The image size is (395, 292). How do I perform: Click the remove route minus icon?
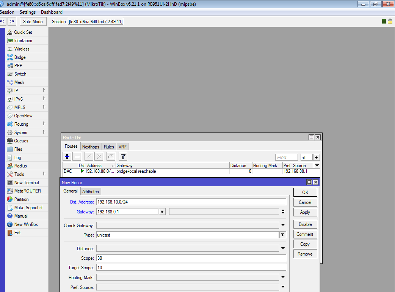(77, 156)
